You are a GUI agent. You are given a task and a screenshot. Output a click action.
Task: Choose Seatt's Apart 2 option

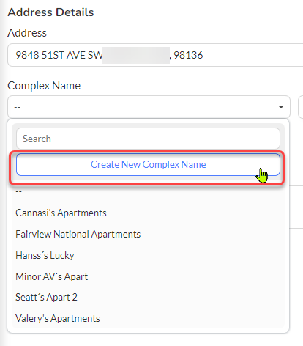point(46,297)
